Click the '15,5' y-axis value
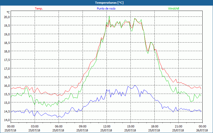 tap(7, 94)
